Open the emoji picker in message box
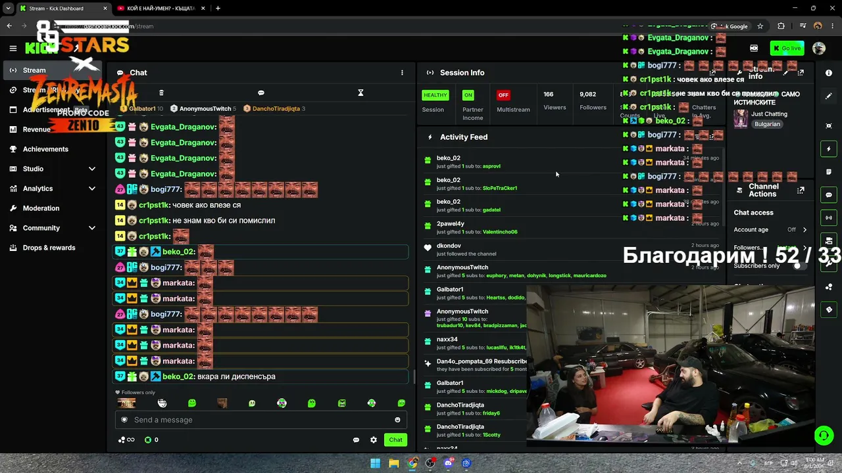 pos(397,420)
